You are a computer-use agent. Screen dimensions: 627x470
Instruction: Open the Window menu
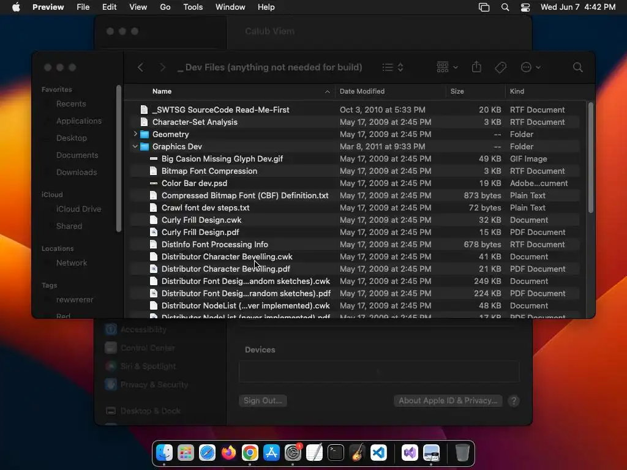coord(230,7)
